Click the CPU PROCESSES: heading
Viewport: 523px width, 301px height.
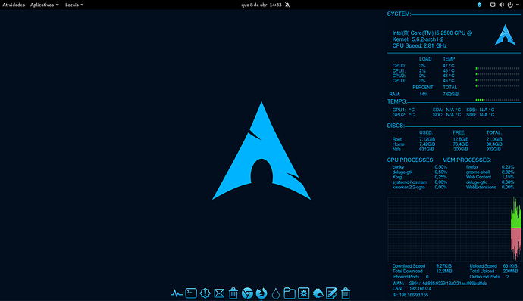(x=411, y=160)
